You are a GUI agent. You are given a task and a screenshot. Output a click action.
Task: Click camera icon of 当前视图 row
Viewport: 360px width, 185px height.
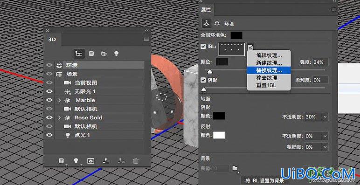67,82
